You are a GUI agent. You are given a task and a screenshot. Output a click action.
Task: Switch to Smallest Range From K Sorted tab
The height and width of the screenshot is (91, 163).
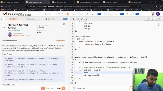point(89,2)
